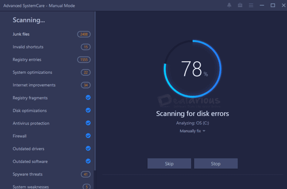Image resolution: width=287 pixels, height=189 pixels.
Task: Click the Scanning... heading
Action: [x=29, y=20]
